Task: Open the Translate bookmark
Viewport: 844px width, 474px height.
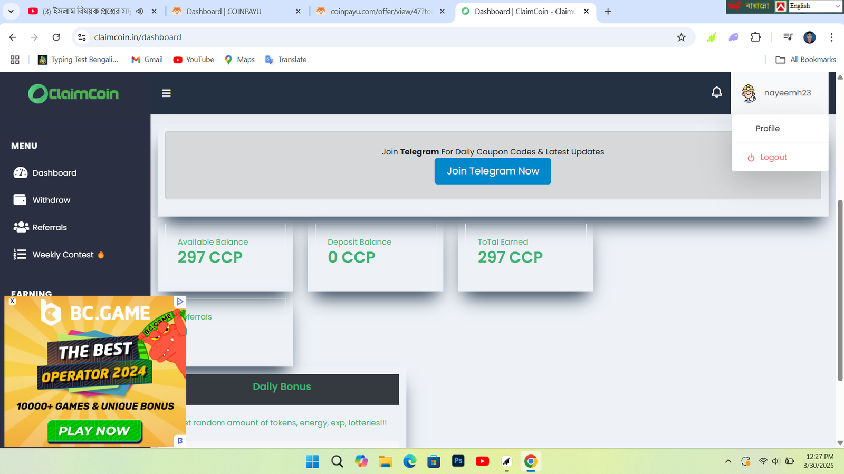Action: point(286,60)
